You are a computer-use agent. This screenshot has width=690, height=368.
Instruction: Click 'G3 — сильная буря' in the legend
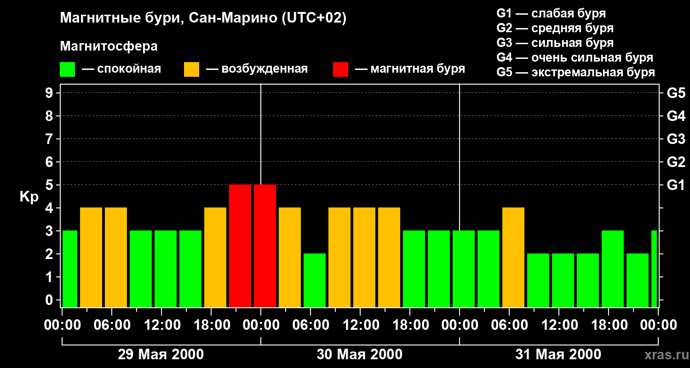555,43
